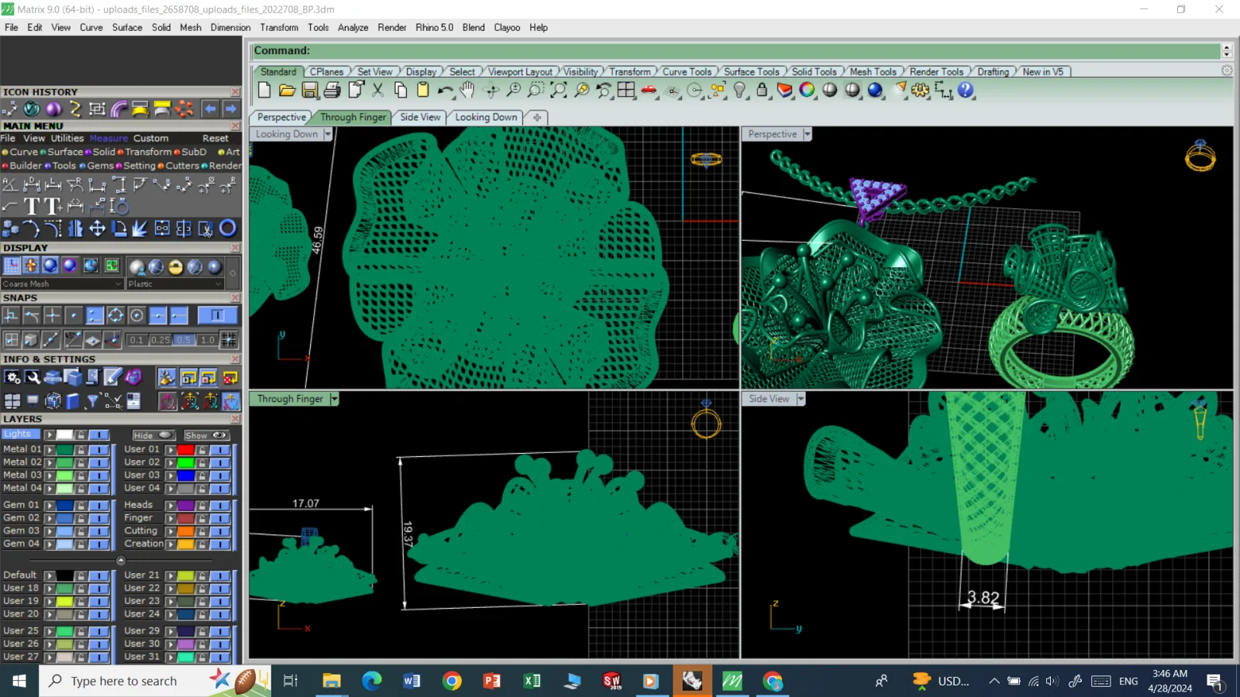Image resolution: width=1240 pixels, height=697 pixels.
Task: Click the purple sphere icon in Icon History
Action: (x=53, y=109)
